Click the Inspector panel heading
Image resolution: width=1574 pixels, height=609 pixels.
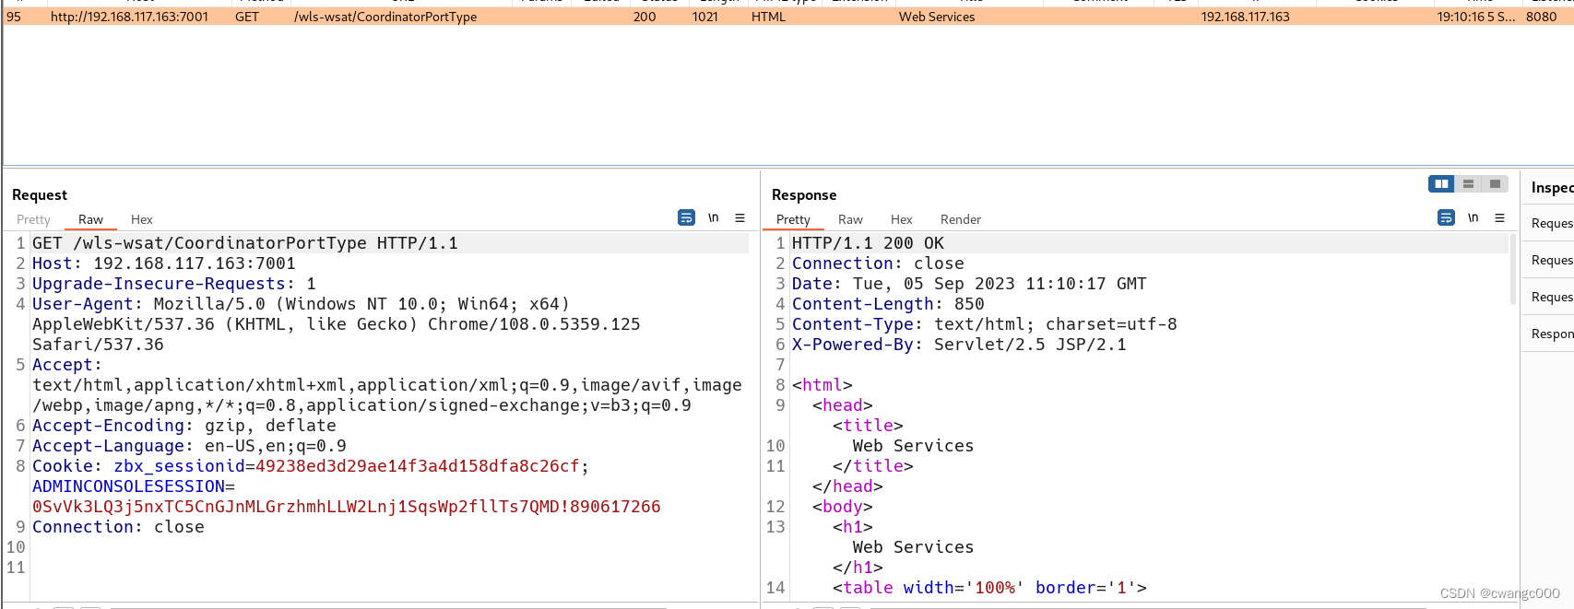click(1552, 187)
